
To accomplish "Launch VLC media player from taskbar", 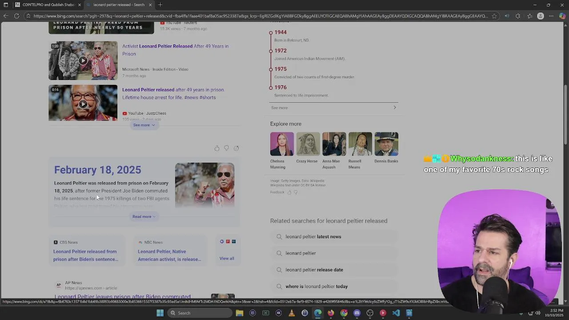I will [x=292, y=313].
